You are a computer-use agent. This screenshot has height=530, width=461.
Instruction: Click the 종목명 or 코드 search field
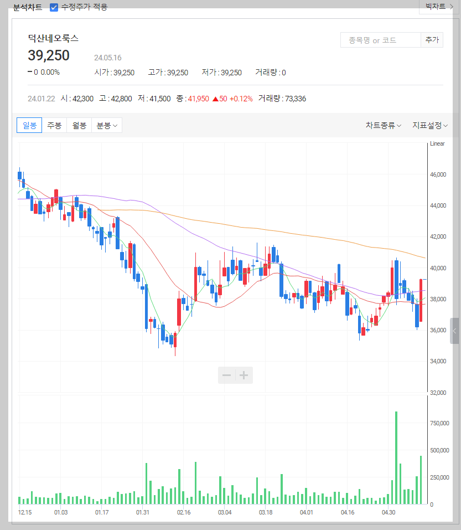pos(381,40)
